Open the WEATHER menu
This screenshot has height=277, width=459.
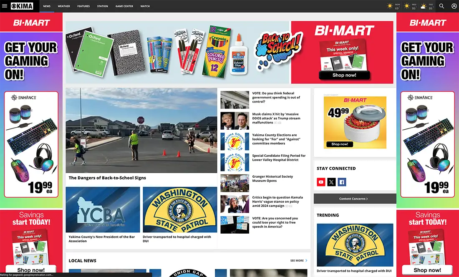coord(64,6)
